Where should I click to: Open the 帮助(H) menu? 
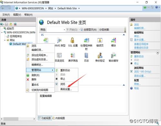tap(28, 15)
